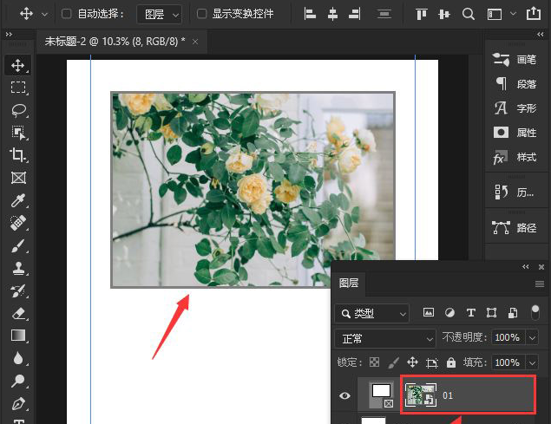This screenshot has width=551, height=424.
Task: Open the 样式 panel
Action: coord(514,158)
